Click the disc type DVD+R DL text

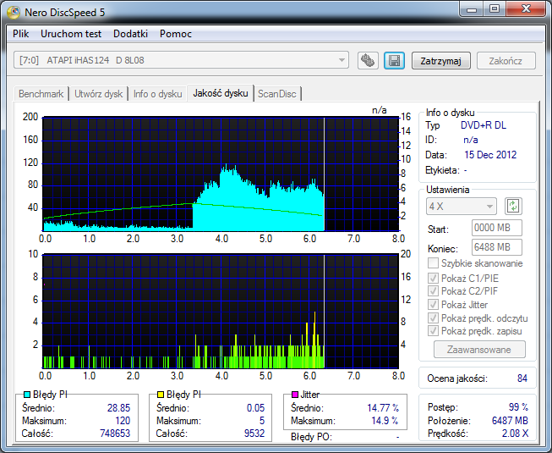click(x=483, y=125)
